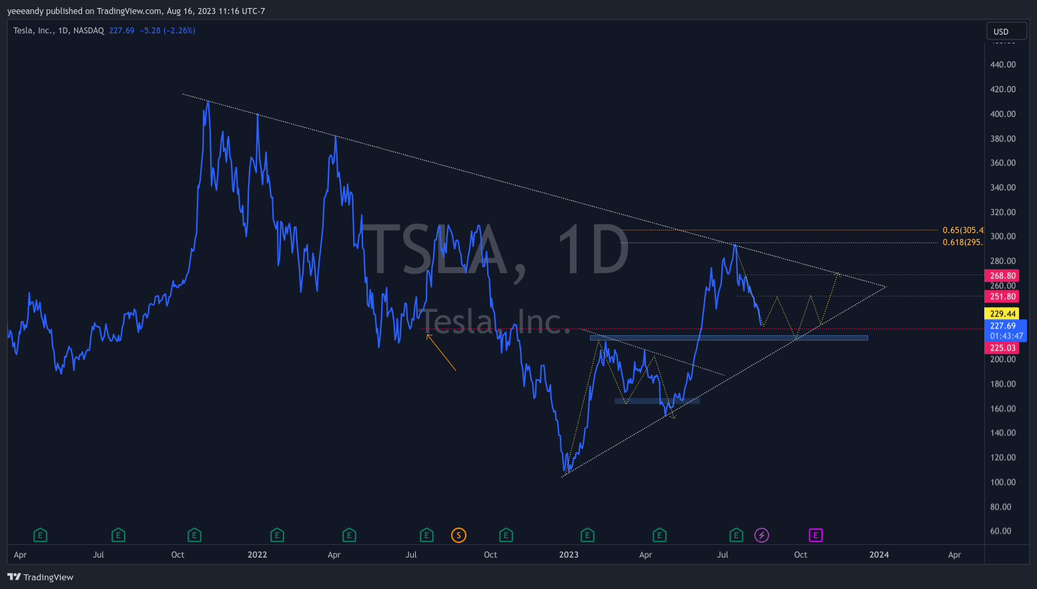Click the −5.28 (−2.26%) change value
The height and width of the screenshot is (589, 1037).
point(167,31)
